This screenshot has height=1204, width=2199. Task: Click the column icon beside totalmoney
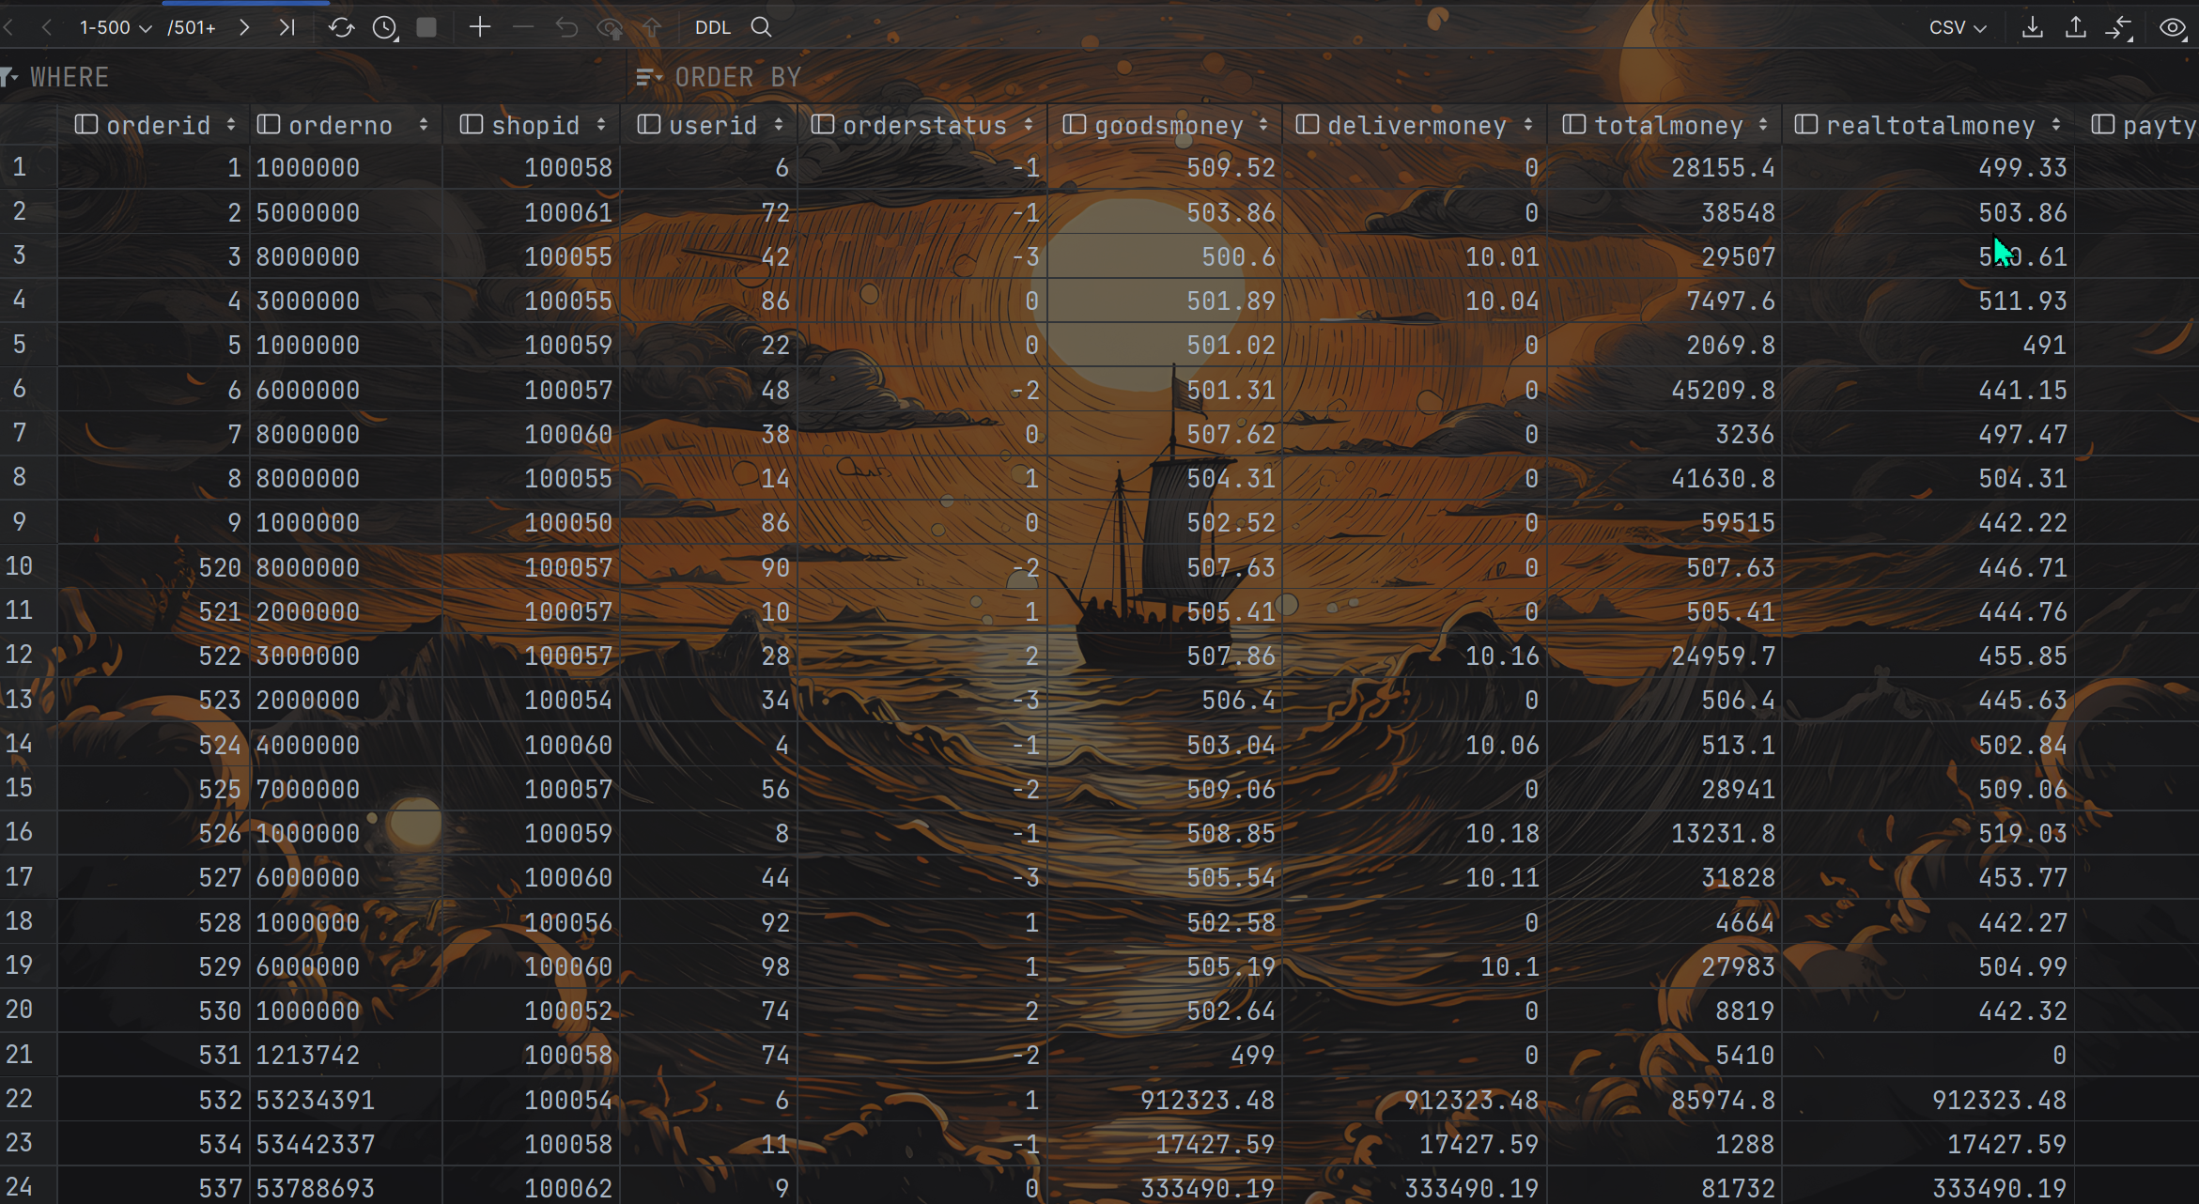(1574, 124)
